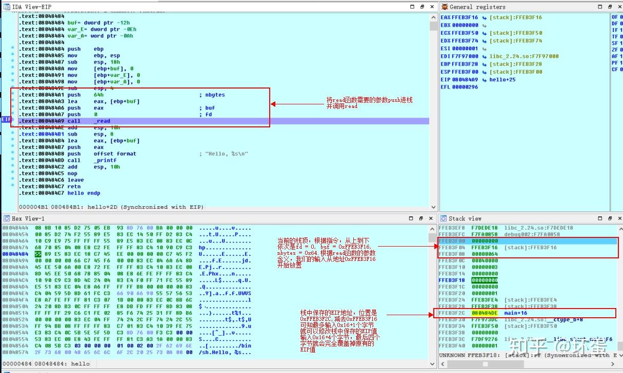Click the Stack view panel icon

point(444,218)
